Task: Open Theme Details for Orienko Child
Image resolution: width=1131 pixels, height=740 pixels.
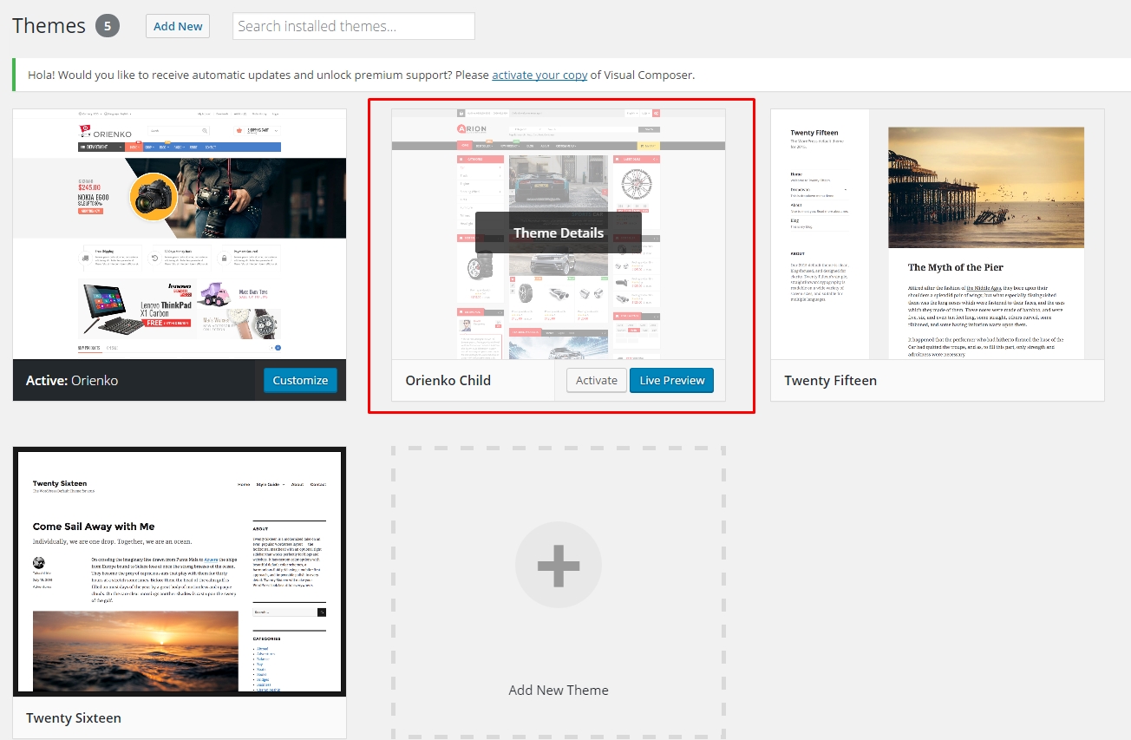Action: point(558,232)
